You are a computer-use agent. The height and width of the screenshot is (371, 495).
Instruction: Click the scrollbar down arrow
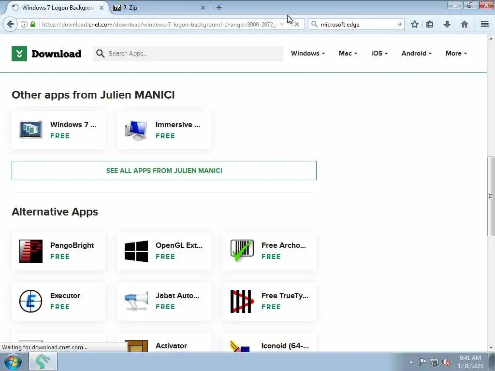(x=491, y=348)
